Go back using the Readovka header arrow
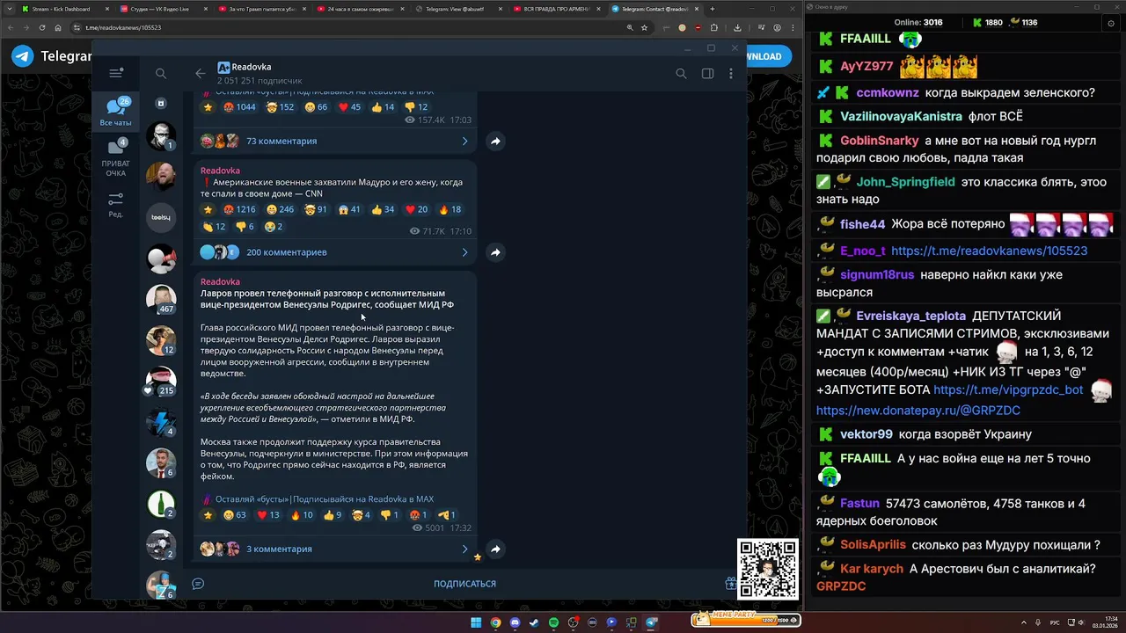Viewport: 1126px width, 633px height. [x=201, y=74]
